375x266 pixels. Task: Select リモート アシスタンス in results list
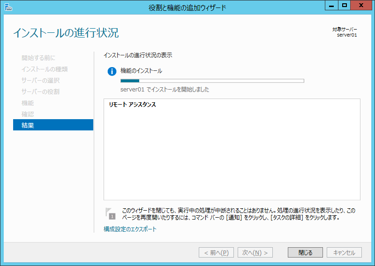point(133,105)
